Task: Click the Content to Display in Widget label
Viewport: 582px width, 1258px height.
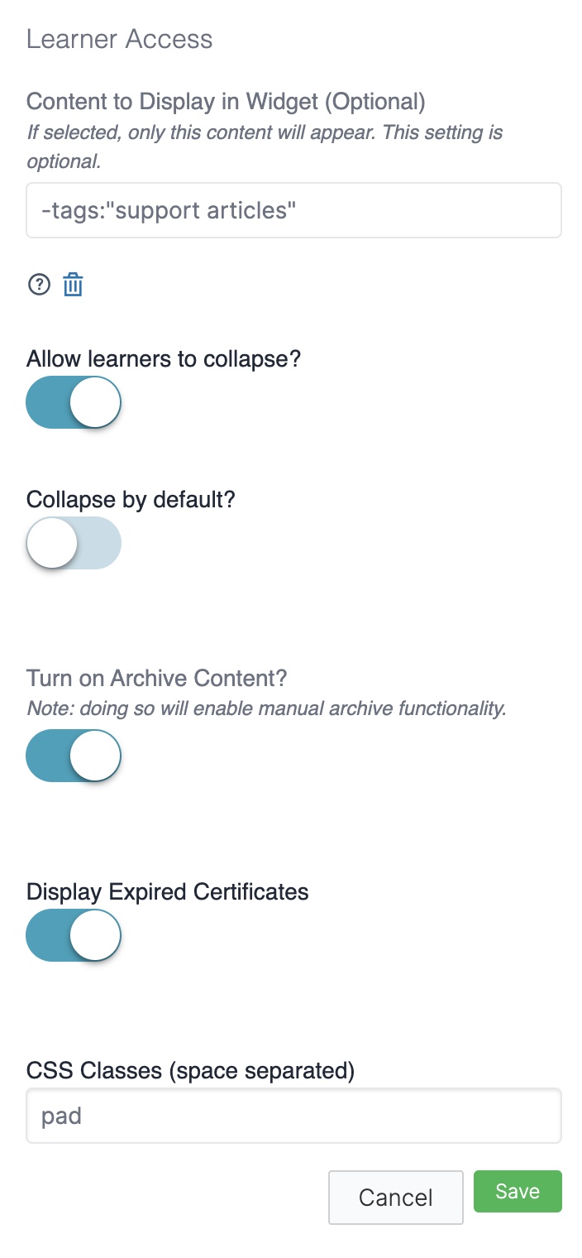Action: click(226, 102)
